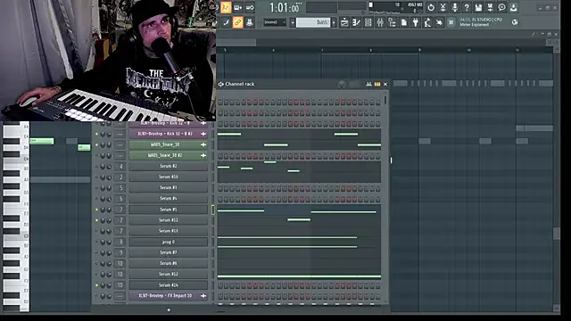Image resolution: width=571 pixels, height=321 pixels.
Task: Toggle the highlighted orange link icon
Action: 237,22
